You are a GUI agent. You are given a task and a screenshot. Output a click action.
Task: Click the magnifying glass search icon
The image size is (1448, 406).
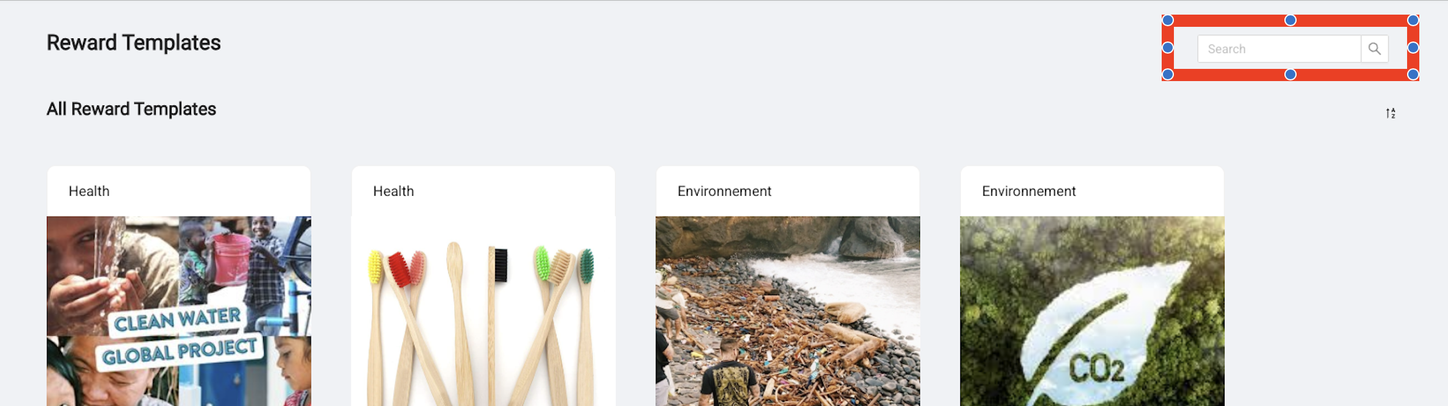tap(1374, 49)
